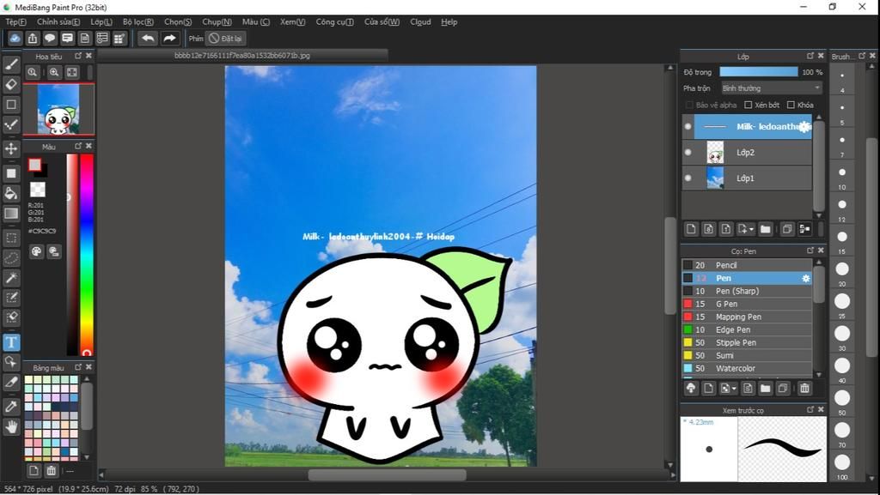Undock the Xem trước cọ preview panel
880x495 pixels.
810,410
